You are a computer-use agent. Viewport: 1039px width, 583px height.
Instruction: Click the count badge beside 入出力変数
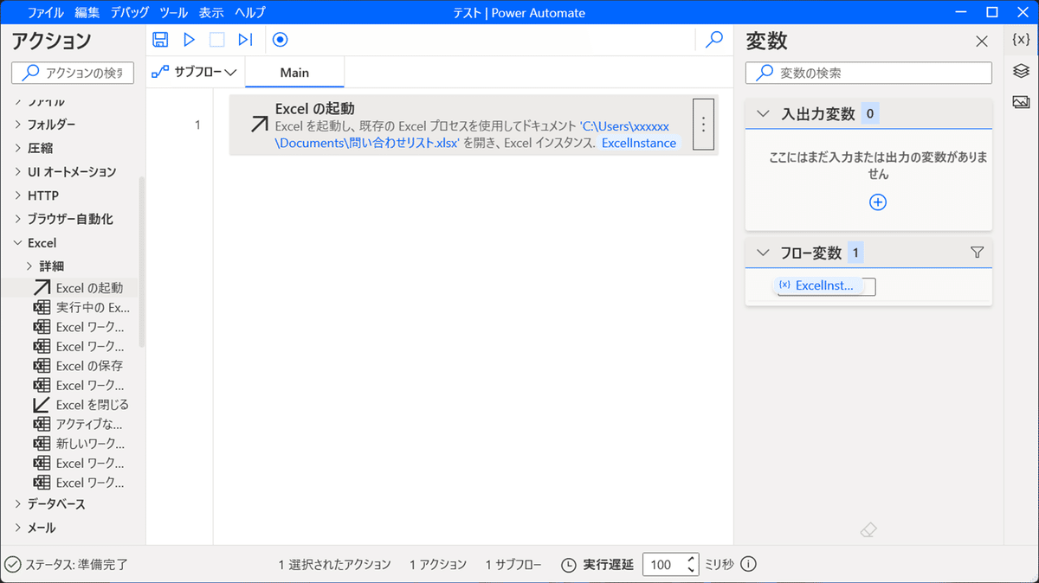click(x=870, y=113)
